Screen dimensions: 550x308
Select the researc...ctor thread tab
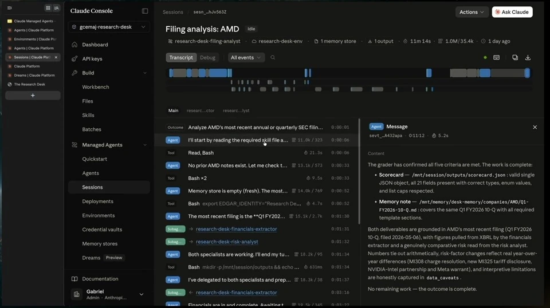point(201,110)
